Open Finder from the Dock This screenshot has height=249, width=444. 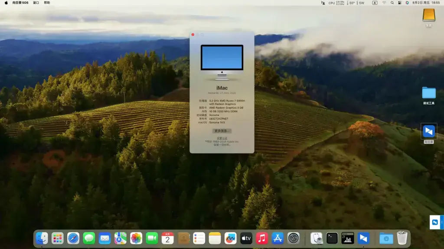coord(42,238)
